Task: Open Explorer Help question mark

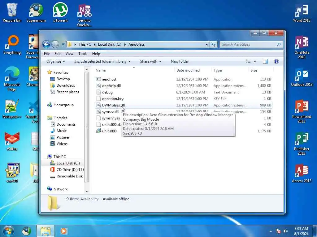Action: tap(276, 61)
